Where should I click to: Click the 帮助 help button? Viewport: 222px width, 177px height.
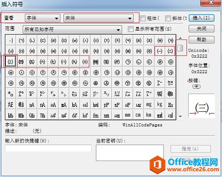(x=202, y=39)
